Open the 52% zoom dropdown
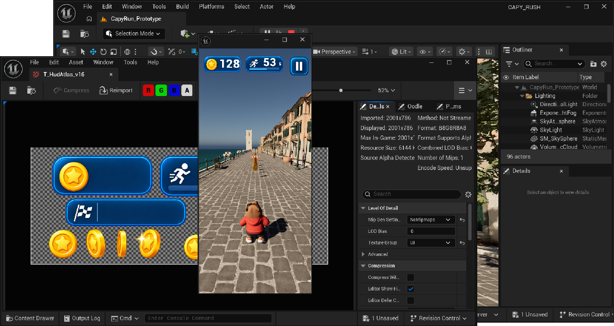Viewport: 614px width, 326px height. [387, 90]
